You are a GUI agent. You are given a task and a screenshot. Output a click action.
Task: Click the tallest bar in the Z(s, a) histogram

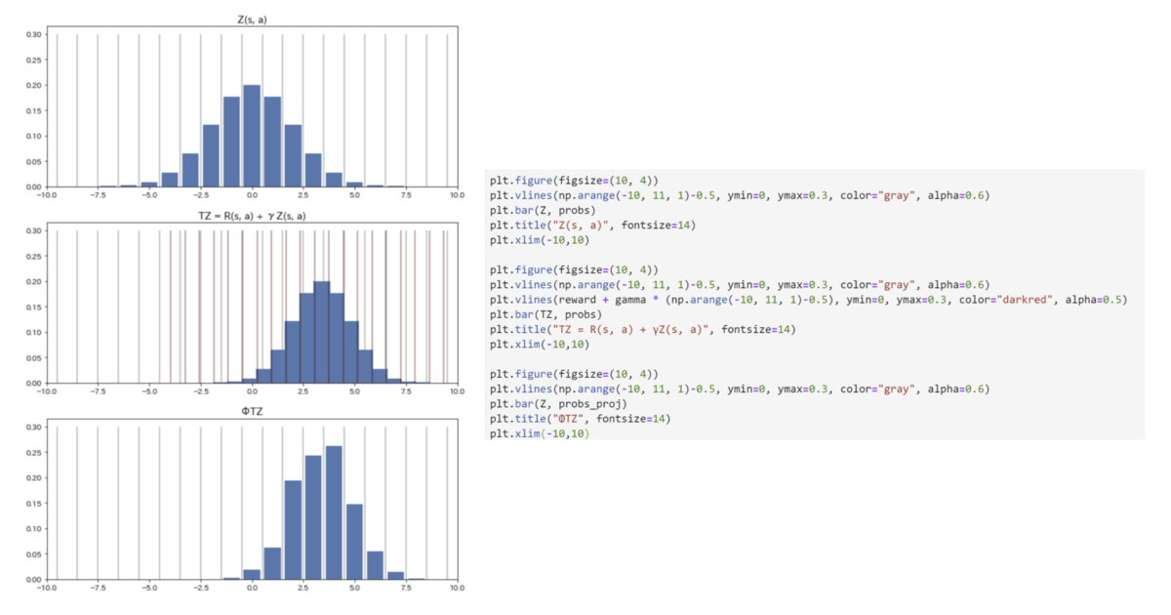(252, 136)
